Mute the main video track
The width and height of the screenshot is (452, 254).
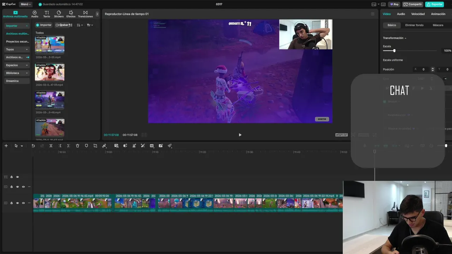(23, 203)
